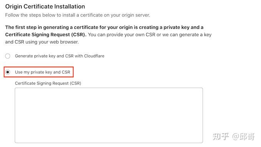Click the 'Follow the steps below' subtitle text
This screenshot has width=261, height=147.
[x=78, y=15]
